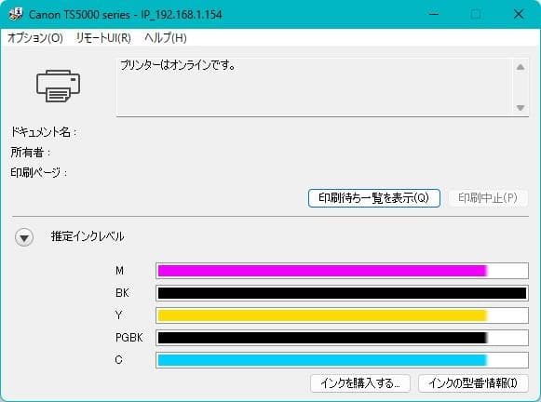The image size is (541, 402).
Task: Click the 印刷待ち一覧を表示(Q) button
Action: tap(374, 198)
